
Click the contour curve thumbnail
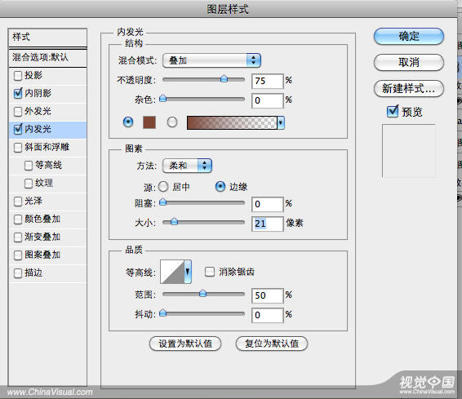coord(172,272)
